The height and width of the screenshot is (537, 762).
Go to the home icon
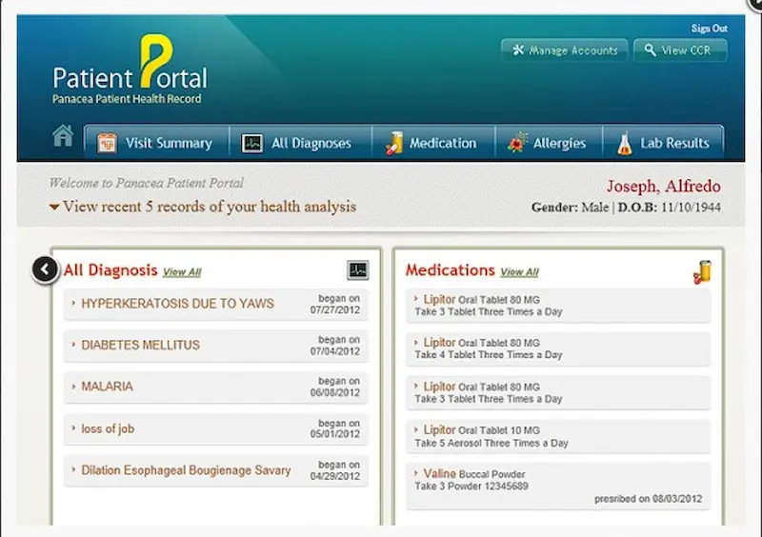[63, 135]
